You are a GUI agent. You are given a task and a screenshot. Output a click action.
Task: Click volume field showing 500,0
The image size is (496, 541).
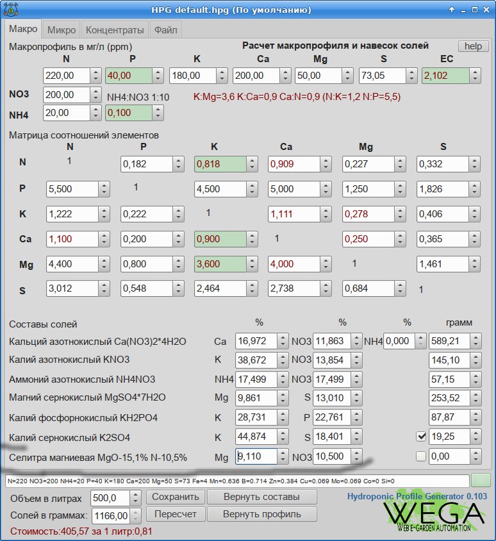[110, 498]
